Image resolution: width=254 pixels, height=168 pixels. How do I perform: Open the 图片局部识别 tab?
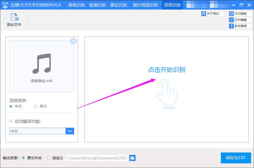click(145, 5)
